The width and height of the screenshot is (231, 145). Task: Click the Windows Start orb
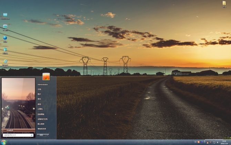click(x=3, y=142)
